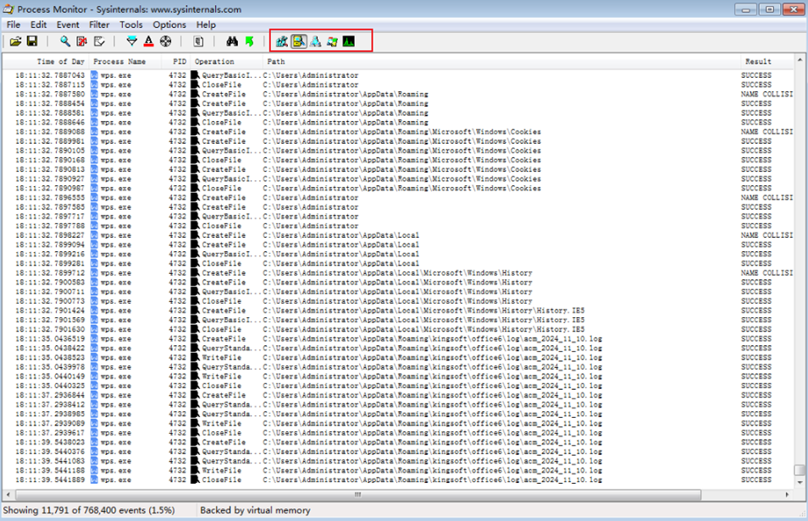
Task: Select the event at 18:11:32.7896555
Action: 398,198
